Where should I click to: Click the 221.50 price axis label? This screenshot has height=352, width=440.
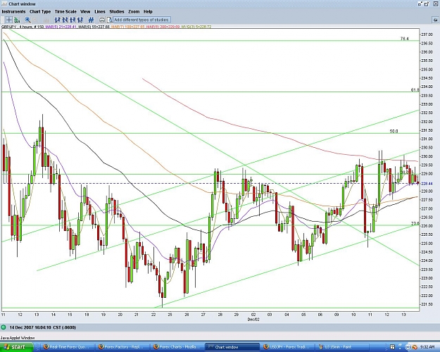pos(427,304)
